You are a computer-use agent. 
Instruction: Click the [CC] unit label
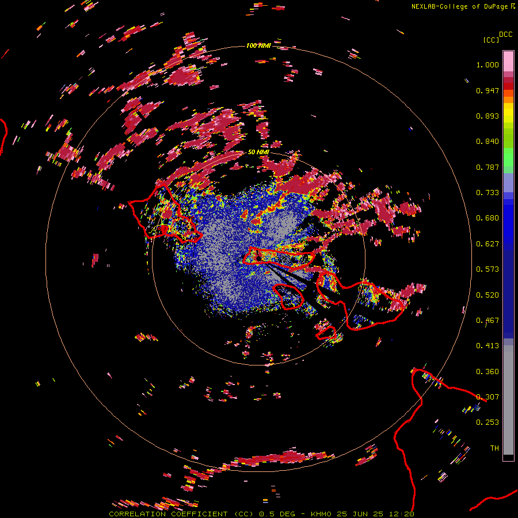(491, 40)
